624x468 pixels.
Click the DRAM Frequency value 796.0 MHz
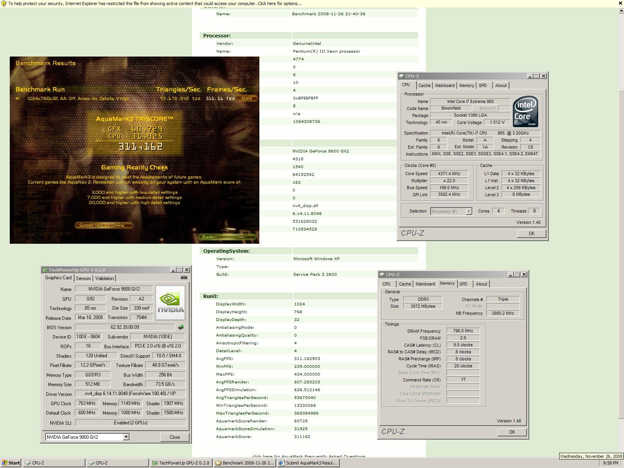(463, 331)
